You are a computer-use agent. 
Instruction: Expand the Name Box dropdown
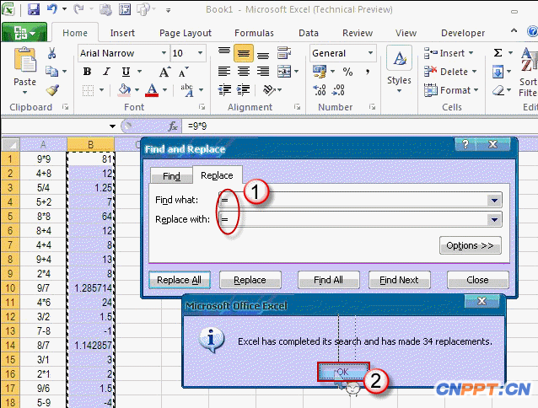[x=112, y=126]
